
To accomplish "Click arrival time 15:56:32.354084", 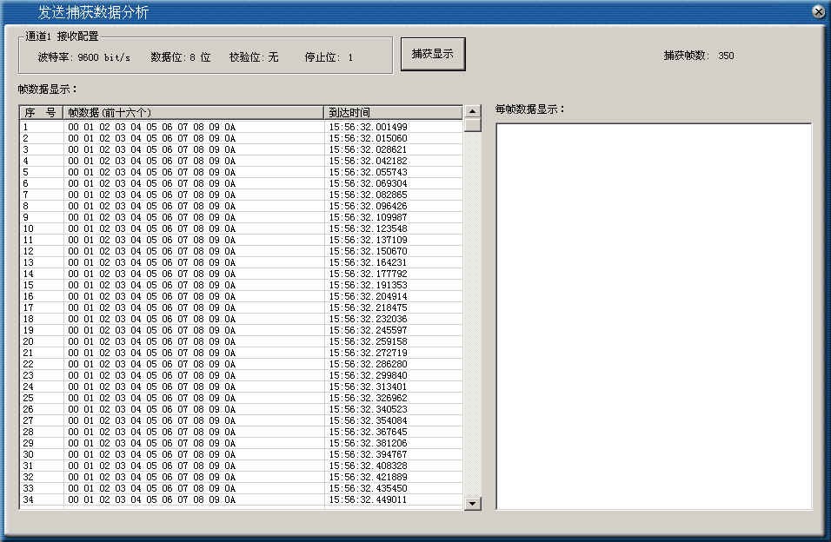I will tap(369, 420).
